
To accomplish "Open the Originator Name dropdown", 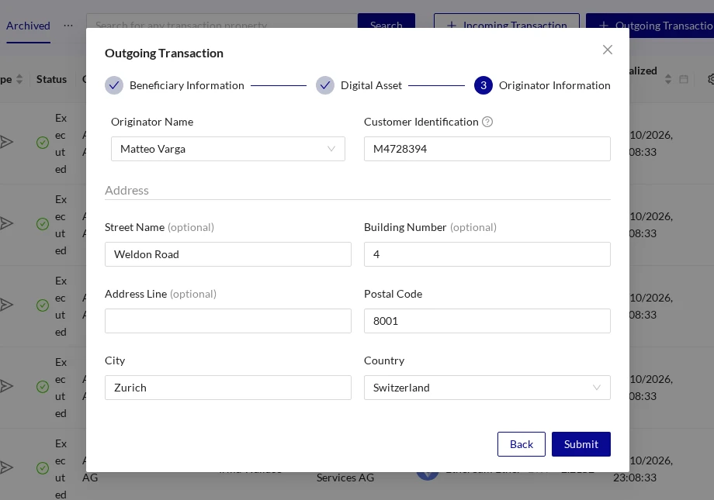I will point(227,149).
